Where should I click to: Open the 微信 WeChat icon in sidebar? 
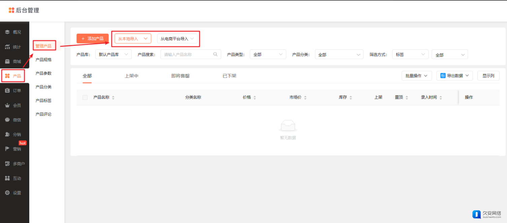[7, 120]
